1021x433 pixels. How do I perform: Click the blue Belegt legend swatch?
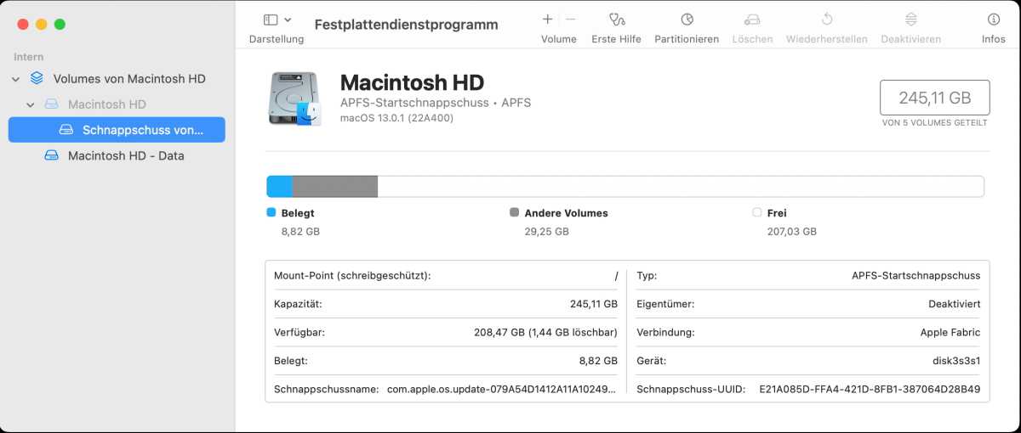click(271, 213)
